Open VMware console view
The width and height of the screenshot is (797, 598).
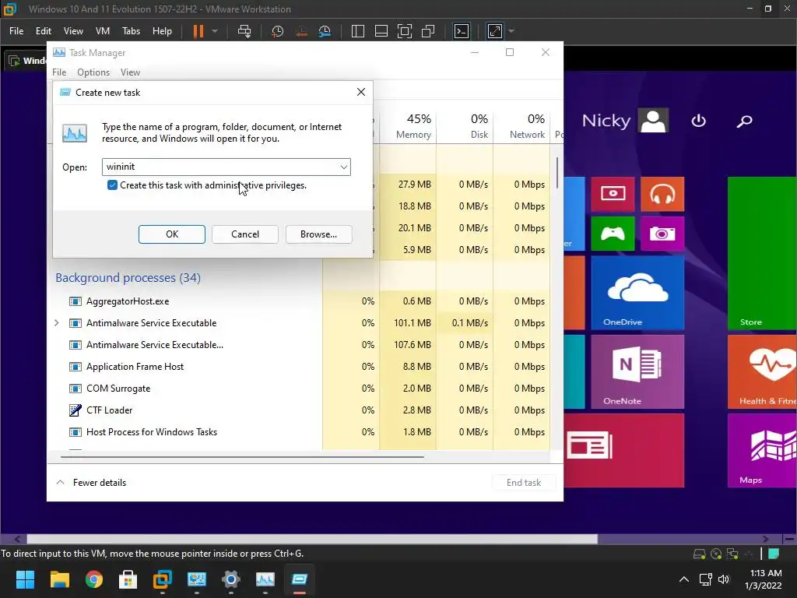coord(461,31)
